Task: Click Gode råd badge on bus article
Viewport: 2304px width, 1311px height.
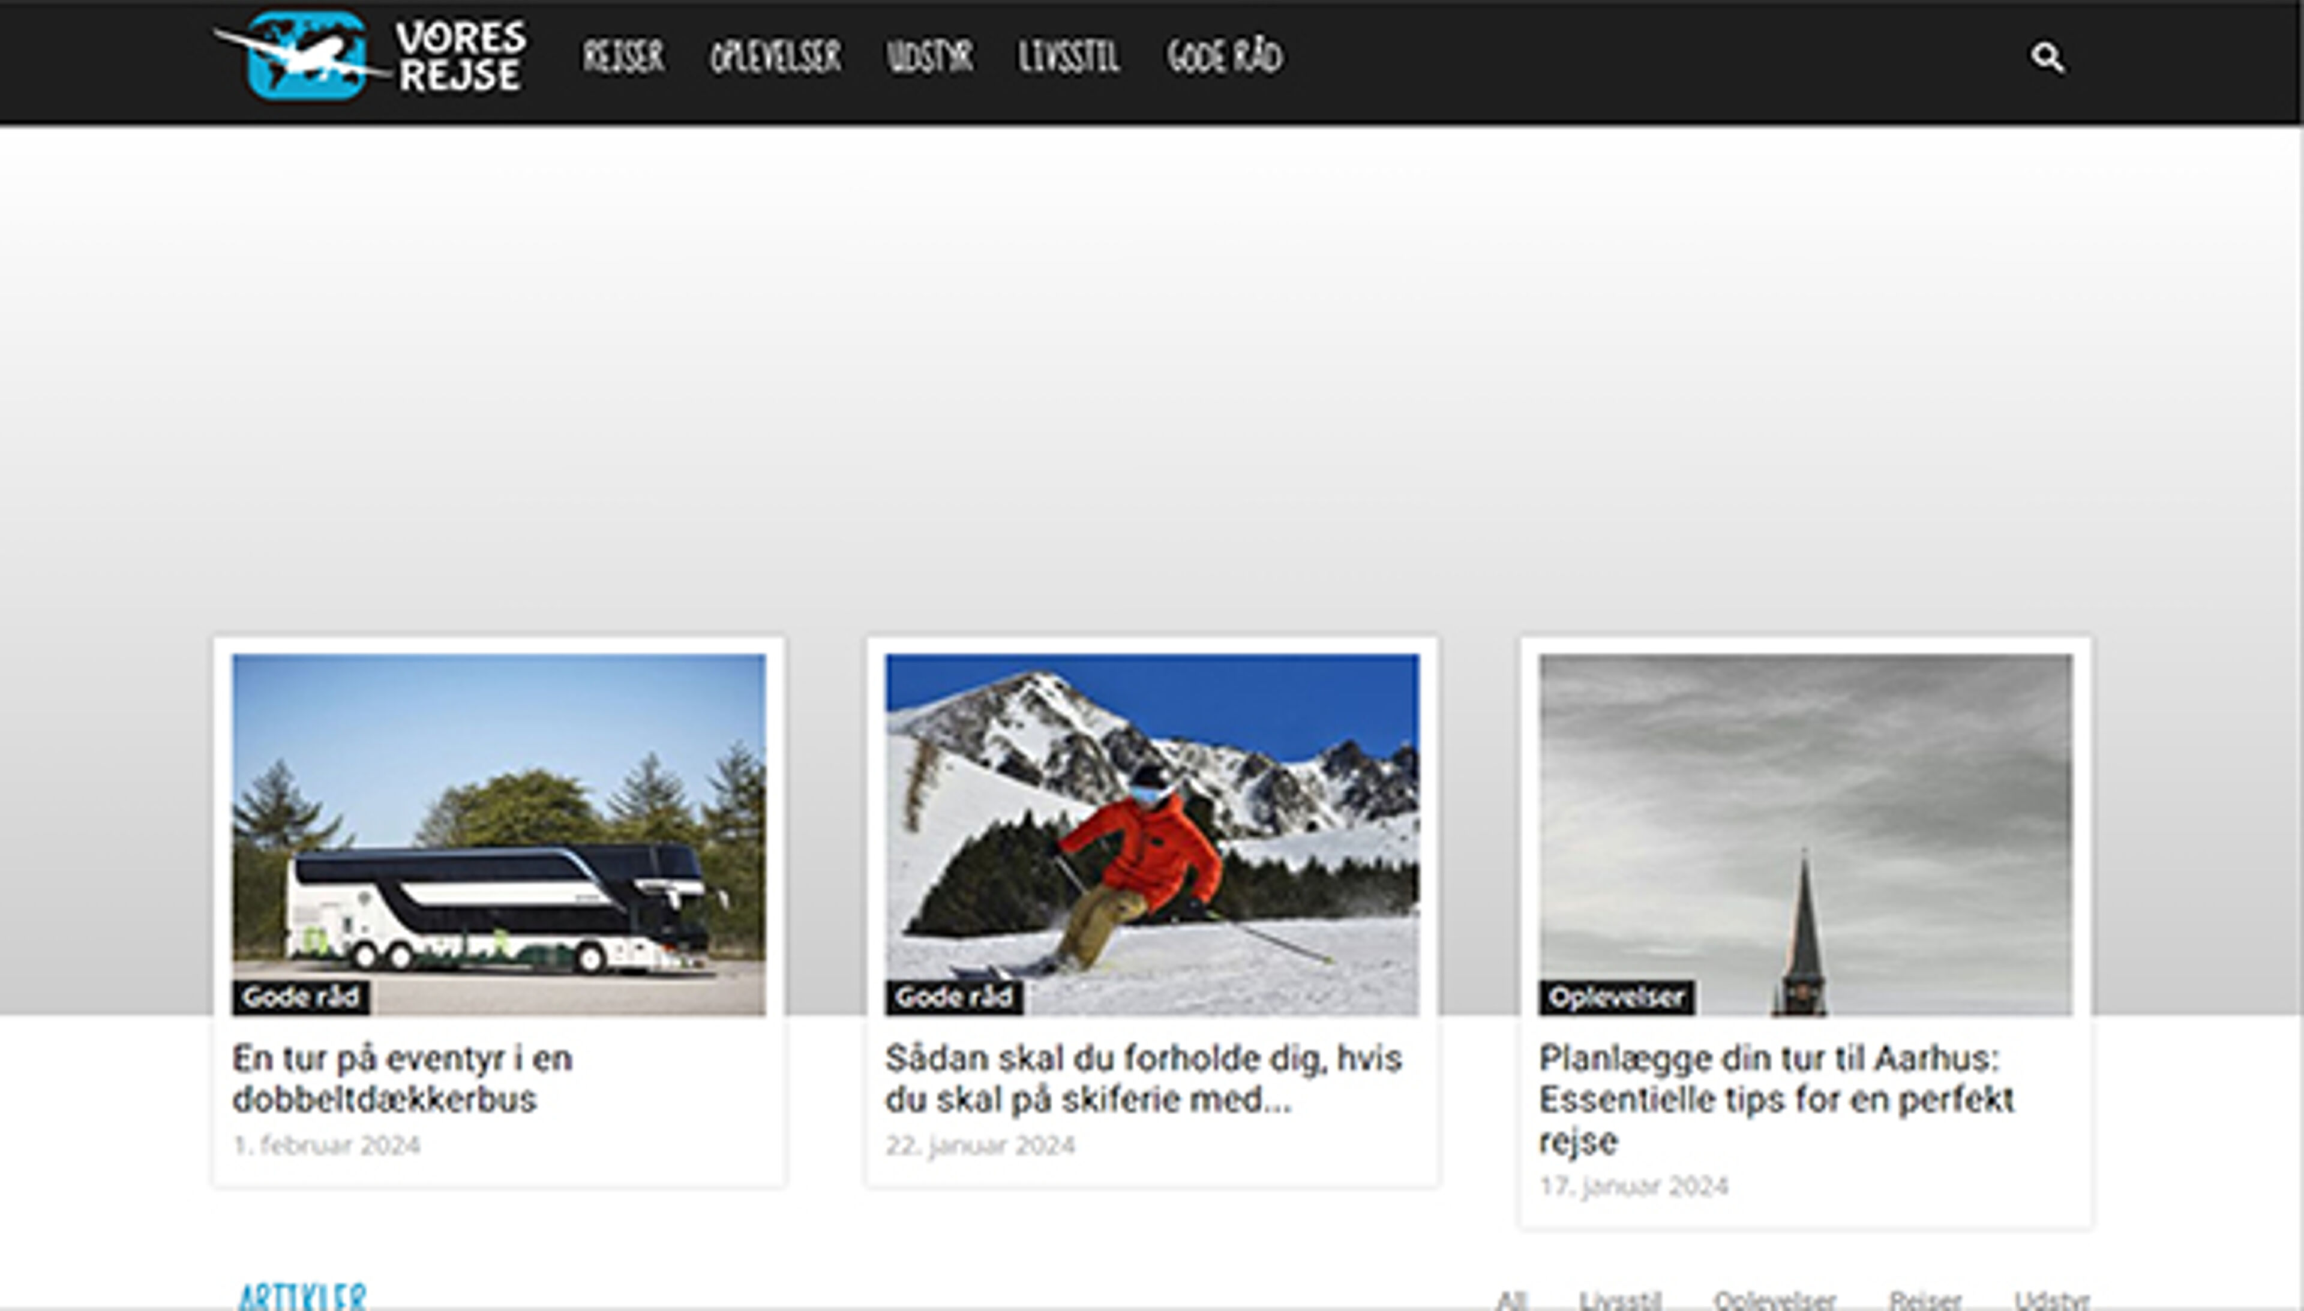Action: pos(301,997)
